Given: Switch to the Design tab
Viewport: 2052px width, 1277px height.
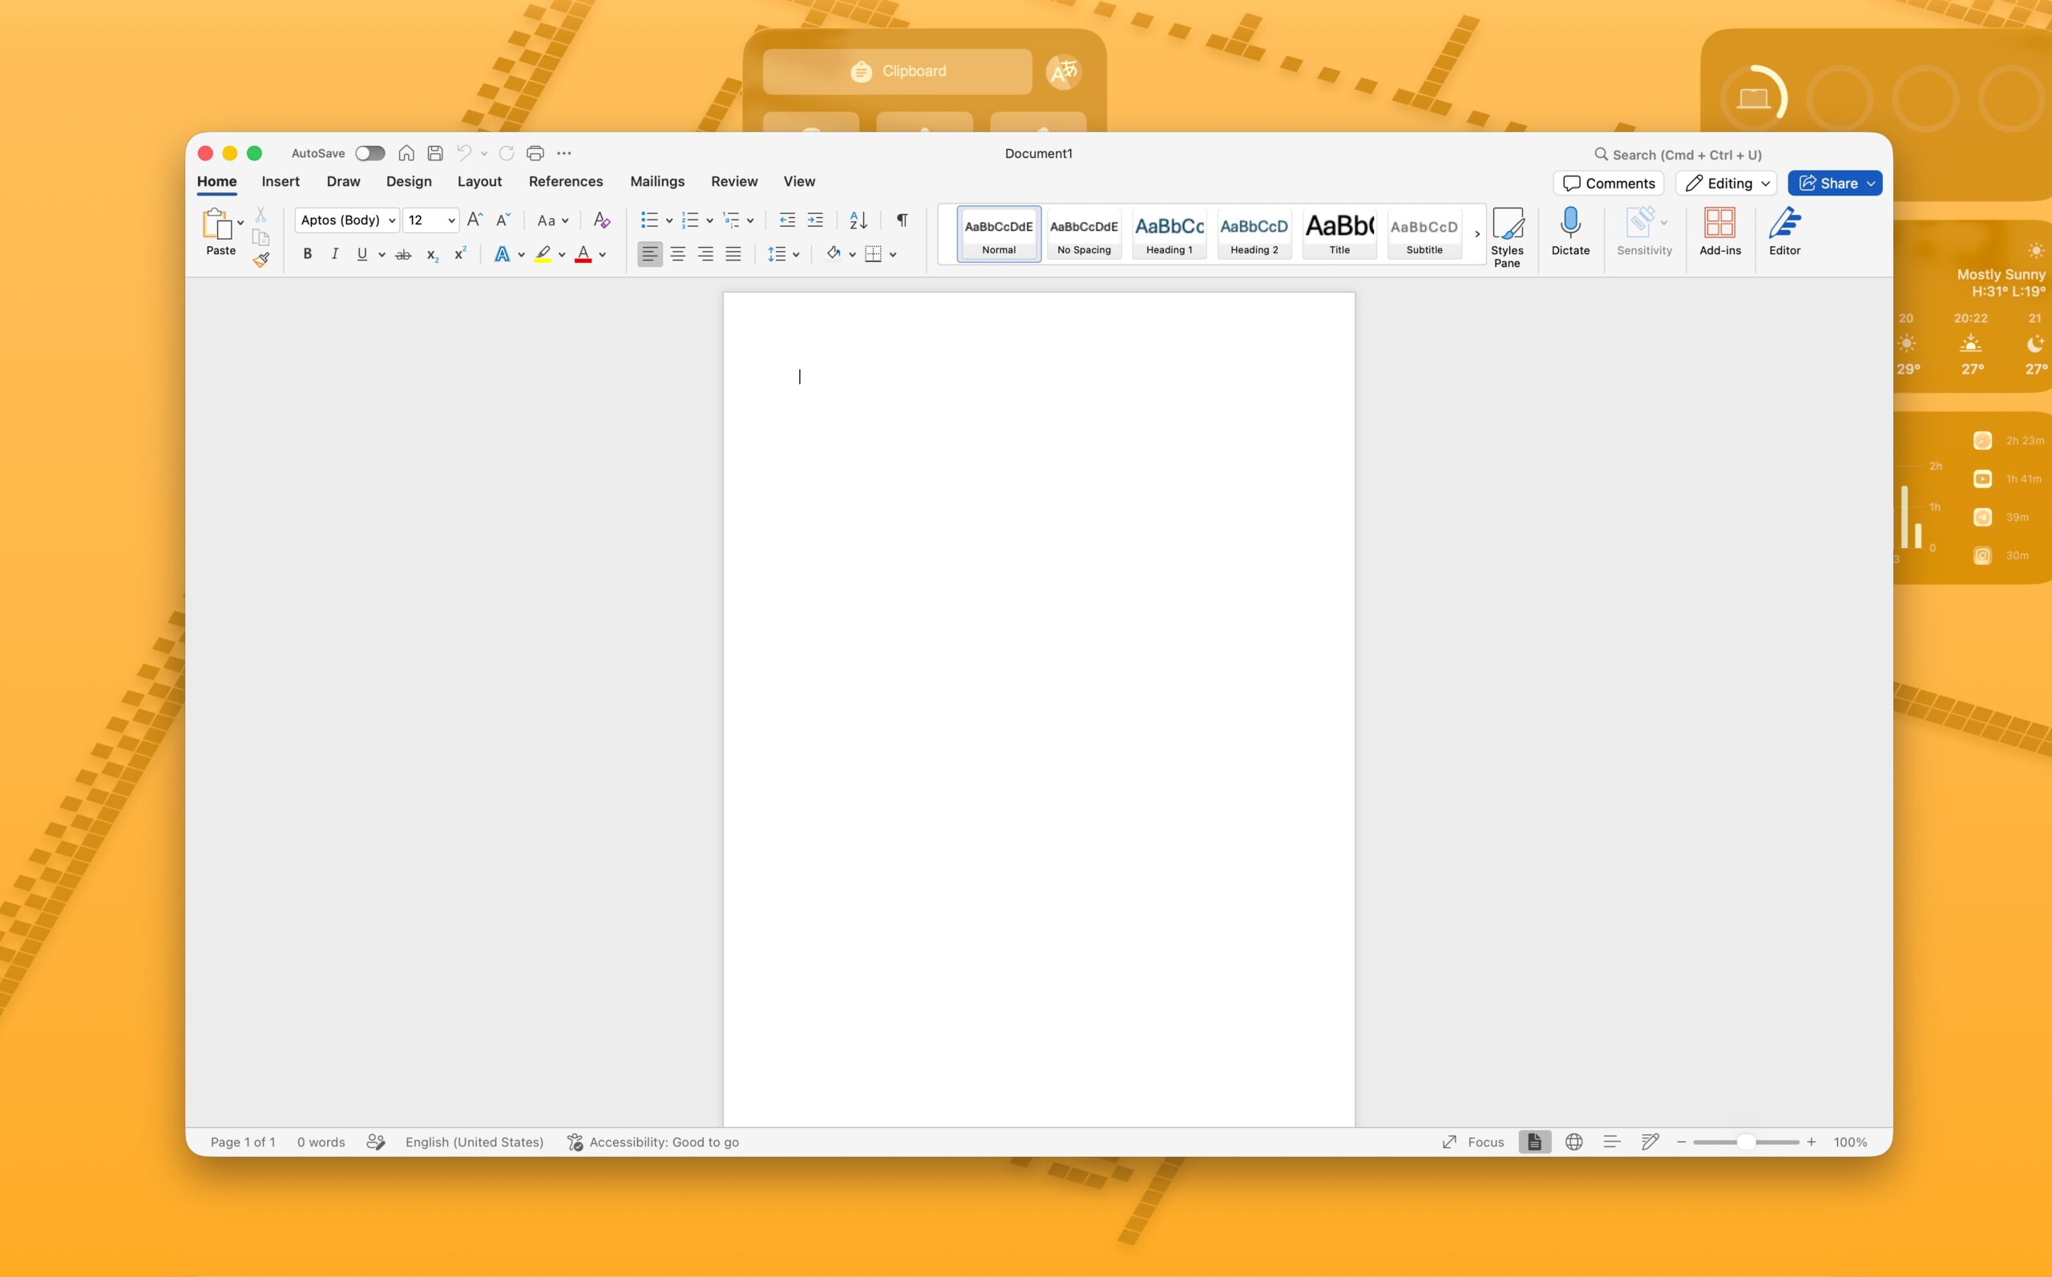Looking at the screenshot, I should tap(409, 182).
